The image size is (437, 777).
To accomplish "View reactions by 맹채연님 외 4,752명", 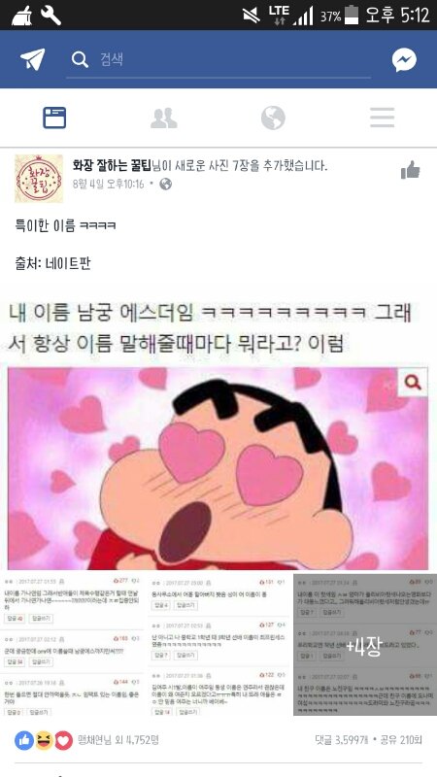I will pyautogui.click(x=118, y=740).
